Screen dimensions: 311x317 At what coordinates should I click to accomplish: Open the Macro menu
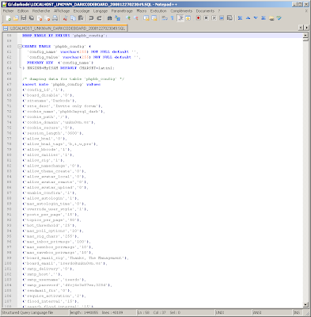click(142, 11)
